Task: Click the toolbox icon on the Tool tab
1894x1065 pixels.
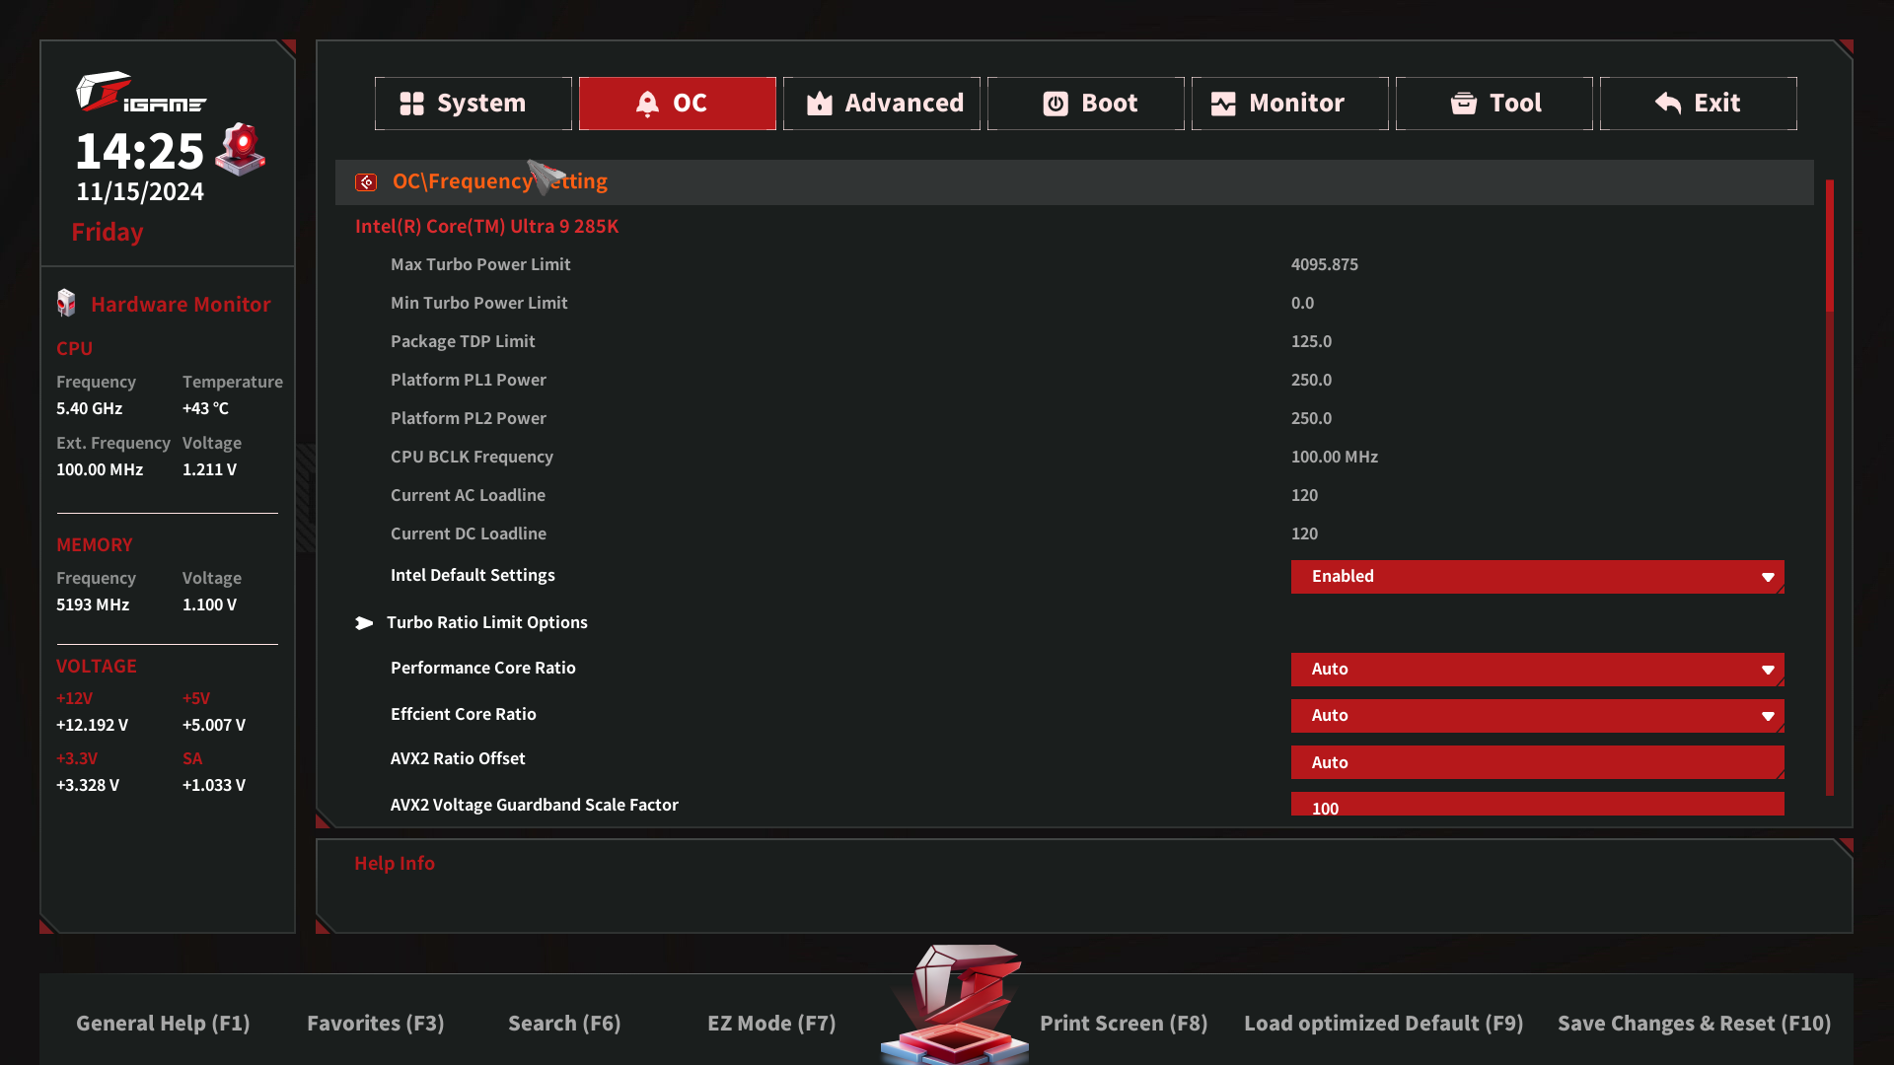Action: click(1463, 104)
